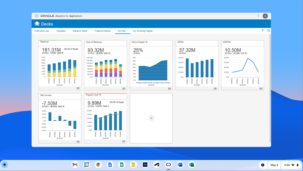The height and width of the screenshot is (171, 303).
Task: Open Gmail from the shelf
Action: (x=75, y=165)
